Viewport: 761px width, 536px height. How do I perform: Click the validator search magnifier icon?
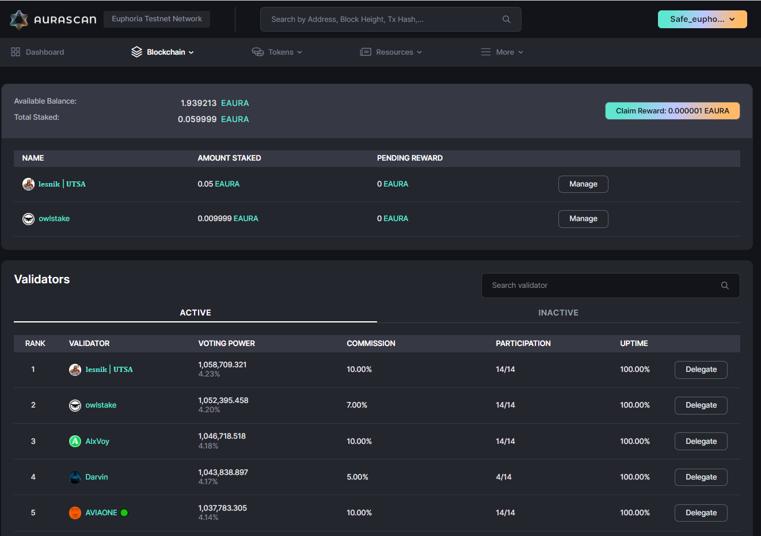725,286
